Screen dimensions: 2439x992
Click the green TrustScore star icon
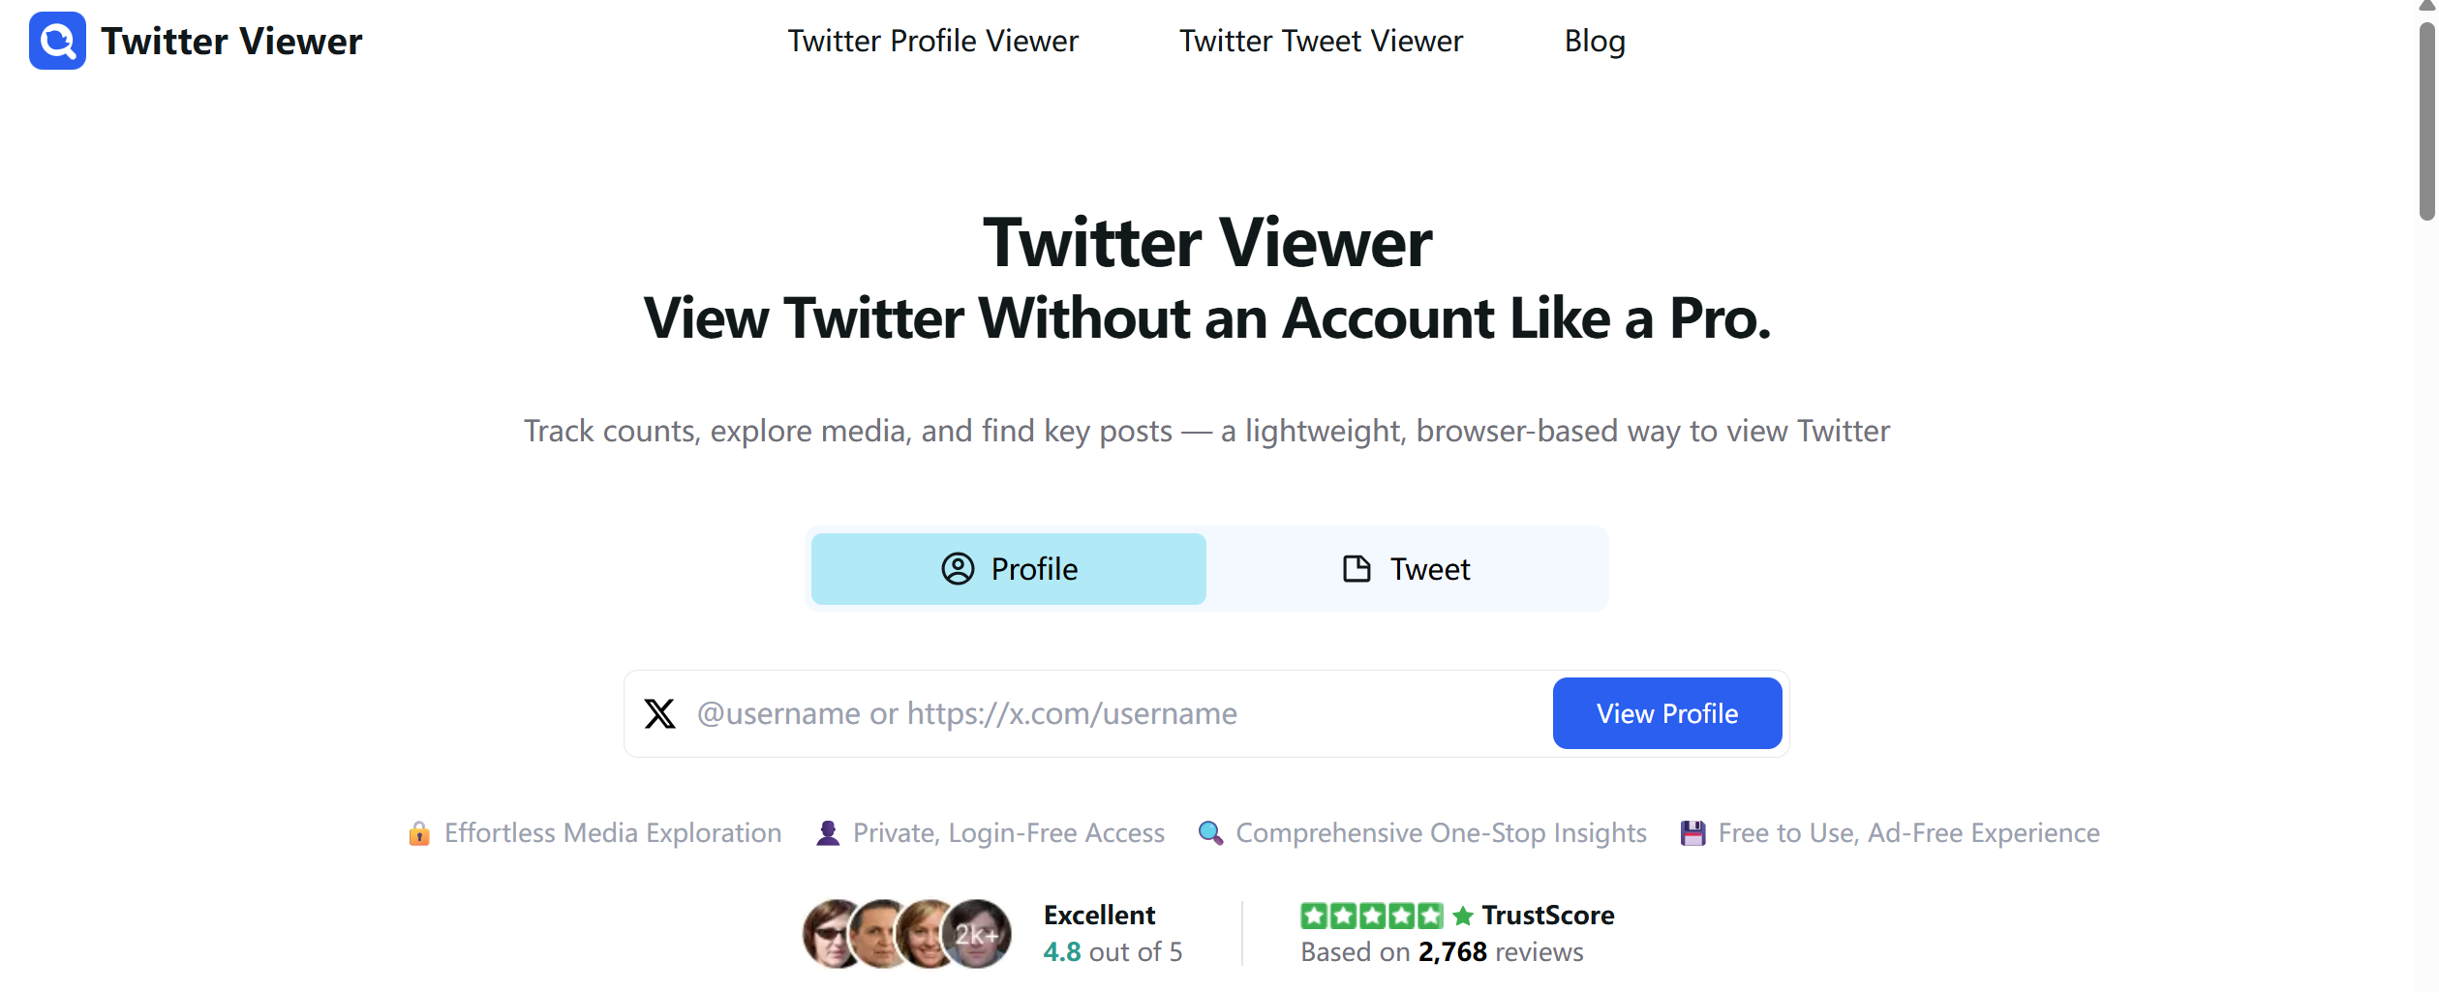(x=1463, y=916)
